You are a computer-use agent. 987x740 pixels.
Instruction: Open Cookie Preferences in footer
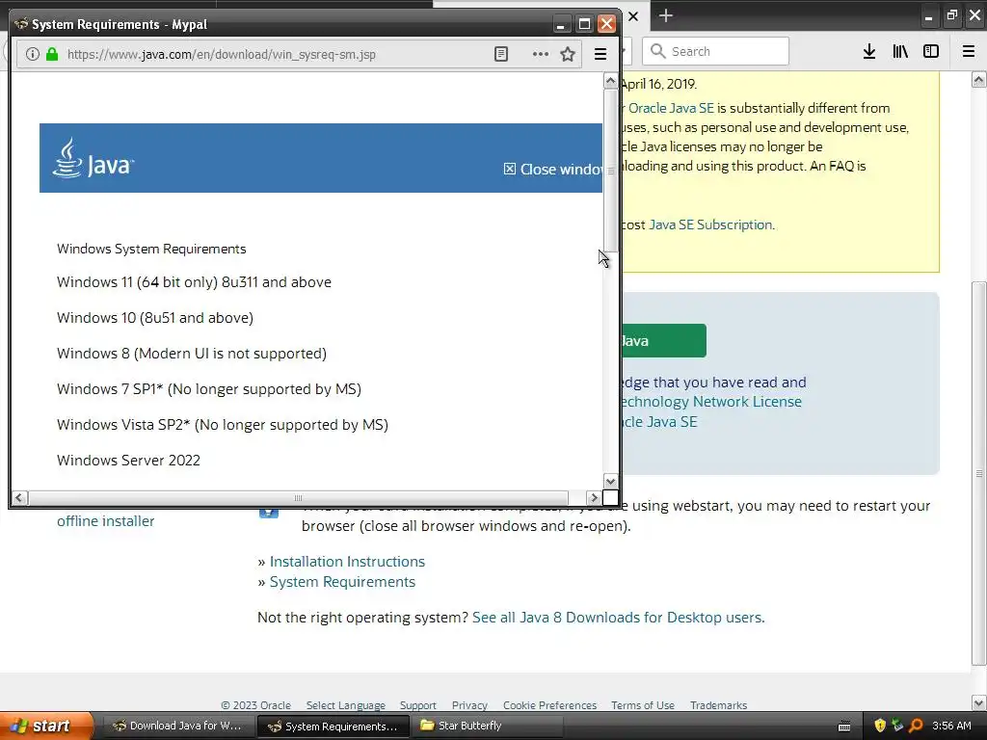point(549,705)
